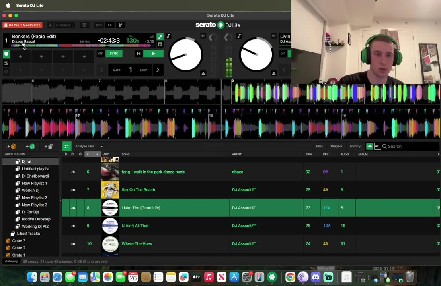Add a hot cue in first pad slot
Screen dimensions: 441x286
click(x=21, y=57)
